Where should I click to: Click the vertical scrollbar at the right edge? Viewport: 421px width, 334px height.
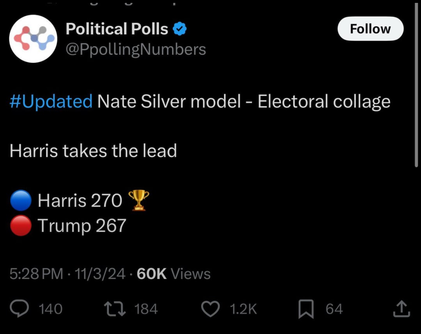coord(417,83)
